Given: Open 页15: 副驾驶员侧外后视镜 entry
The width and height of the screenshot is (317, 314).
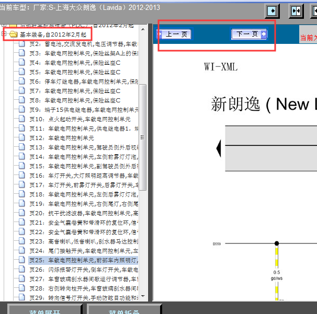Looking at the screenshot, I should point(84,166).
